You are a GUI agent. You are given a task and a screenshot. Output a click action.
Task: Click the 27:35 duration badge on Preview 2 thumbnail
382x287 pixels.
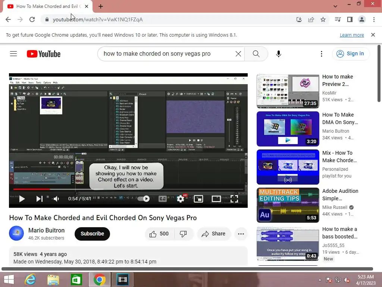click(x=310, y=104)
